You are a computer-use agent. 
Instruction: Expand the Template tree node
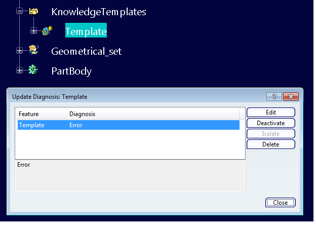pyautogui.click(x=33, y=31)
